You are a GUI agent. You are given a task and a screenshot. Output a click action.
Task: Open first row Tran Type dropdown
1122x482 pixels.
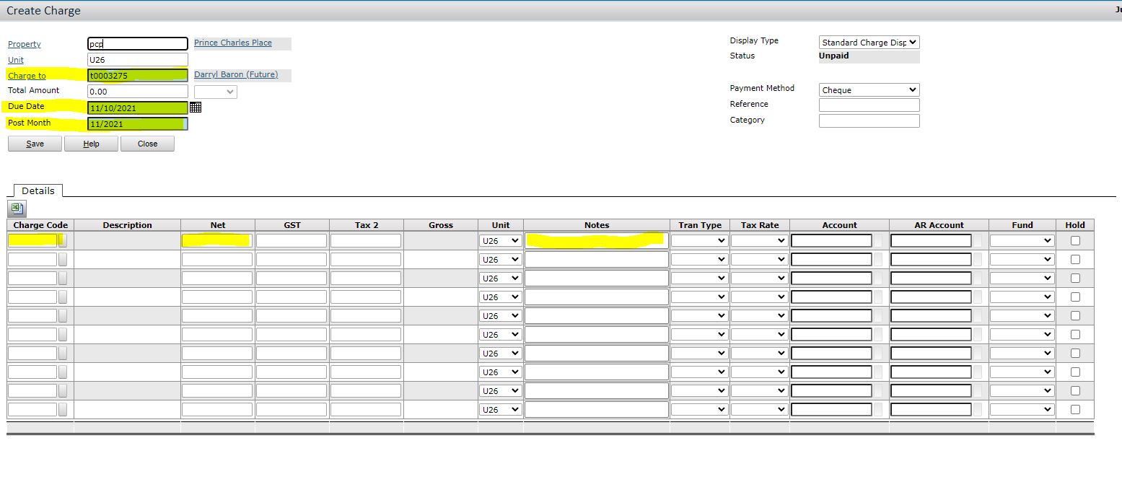click(x=699, y=241)
